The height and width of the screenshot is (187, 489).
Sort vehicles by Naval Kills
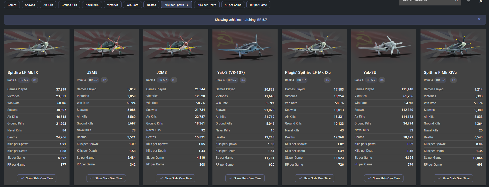coord(92,5)
